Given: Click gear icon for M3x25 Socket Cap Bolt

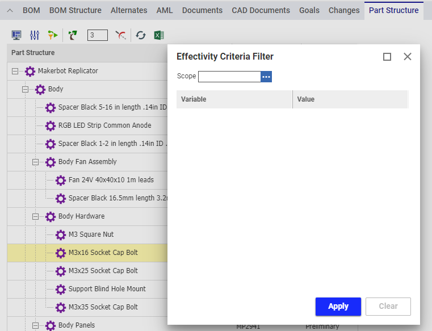Looking at the screenshot, I should [61, 271].
